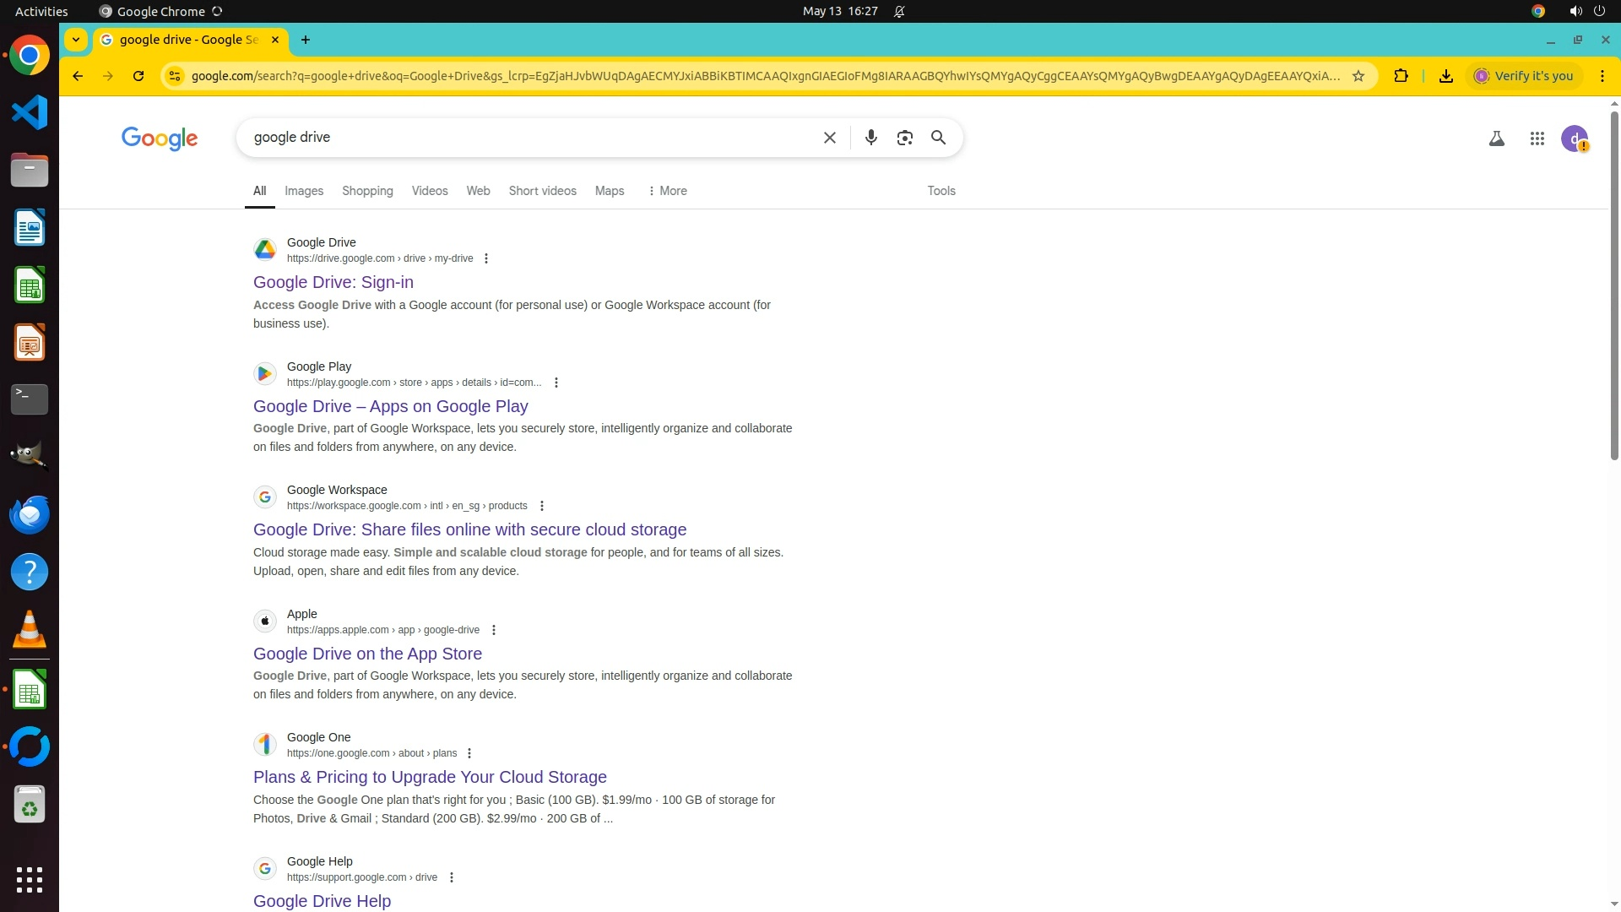
Task: Open Chrome three-dot main menu
Action: 1602,76
